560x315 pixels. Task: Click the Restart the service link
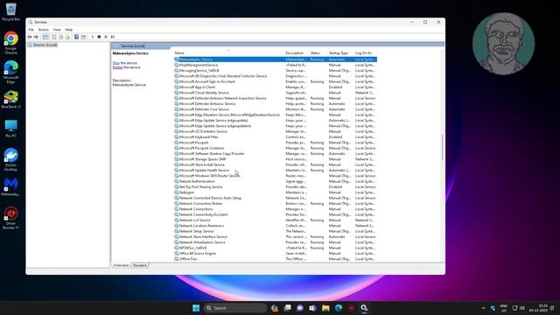(x=117, y=67)
